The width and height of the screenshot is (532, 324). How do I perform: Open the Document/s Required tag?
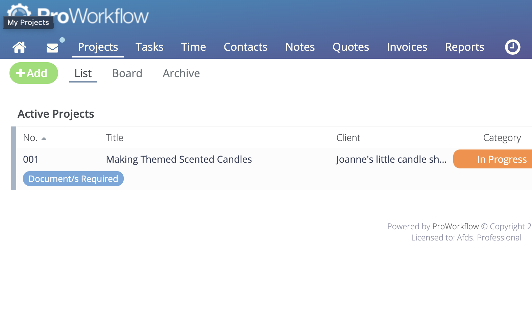click(x=73, y=179)
